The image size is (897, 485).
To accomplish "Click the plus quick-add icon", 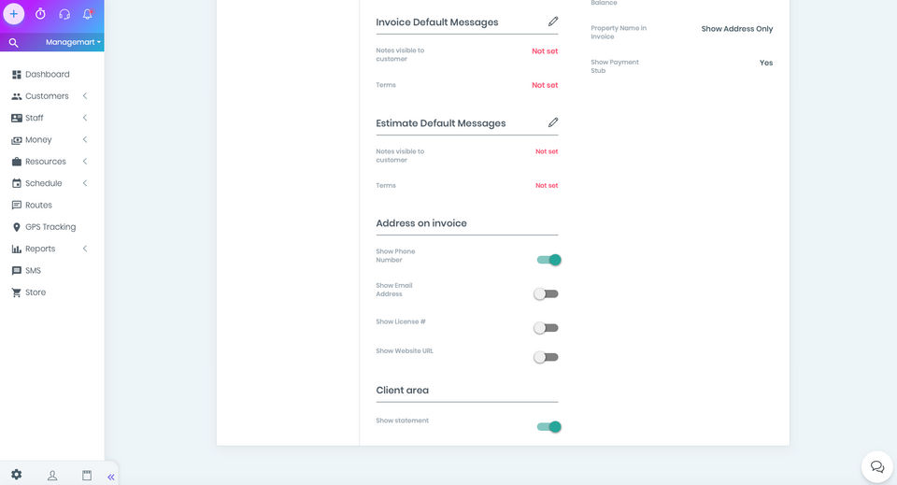I will point(14,14).
